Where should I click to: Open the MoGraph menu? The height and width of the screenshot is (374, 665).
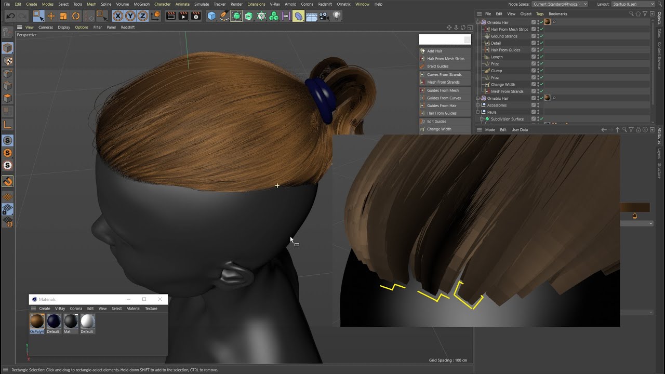(141, 4)
